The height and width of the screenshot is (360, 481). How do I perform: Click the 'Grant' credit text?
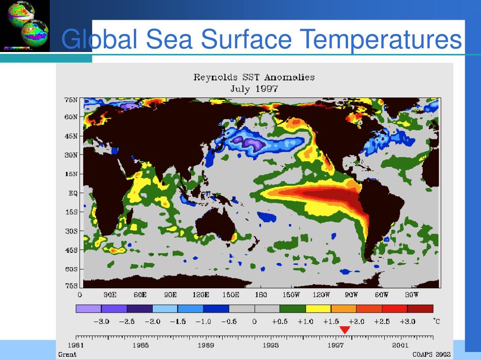coord(67,354)
